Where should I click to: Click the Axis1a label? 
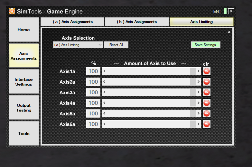67,71
